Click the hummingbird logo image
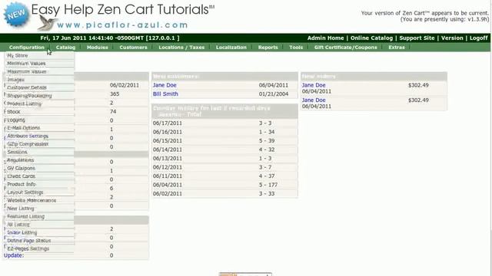The image size is (492, 276). click(x=47, y=23)
